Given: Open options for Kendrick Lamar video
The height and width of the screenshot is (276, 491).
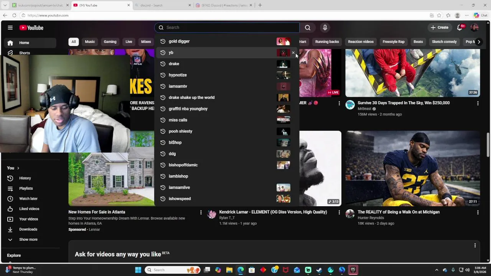Looking at the screenshot, I should [x=339, y=212].
